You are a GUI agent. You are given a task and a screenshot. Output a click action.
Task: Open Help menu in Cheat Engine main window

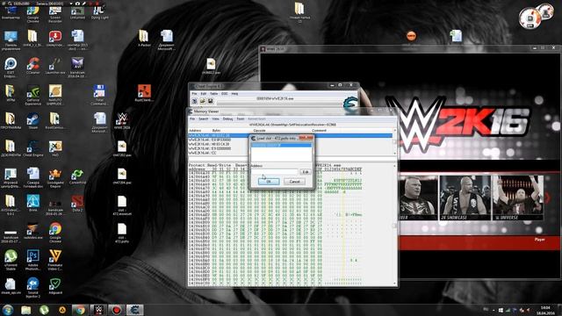coord(234,94)
